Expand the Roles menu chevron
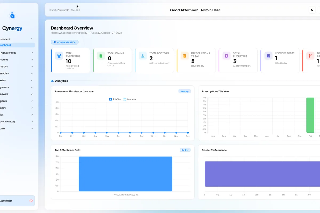Image resolution: width=320 pixels, height=213 pixels. click(32, 115)
